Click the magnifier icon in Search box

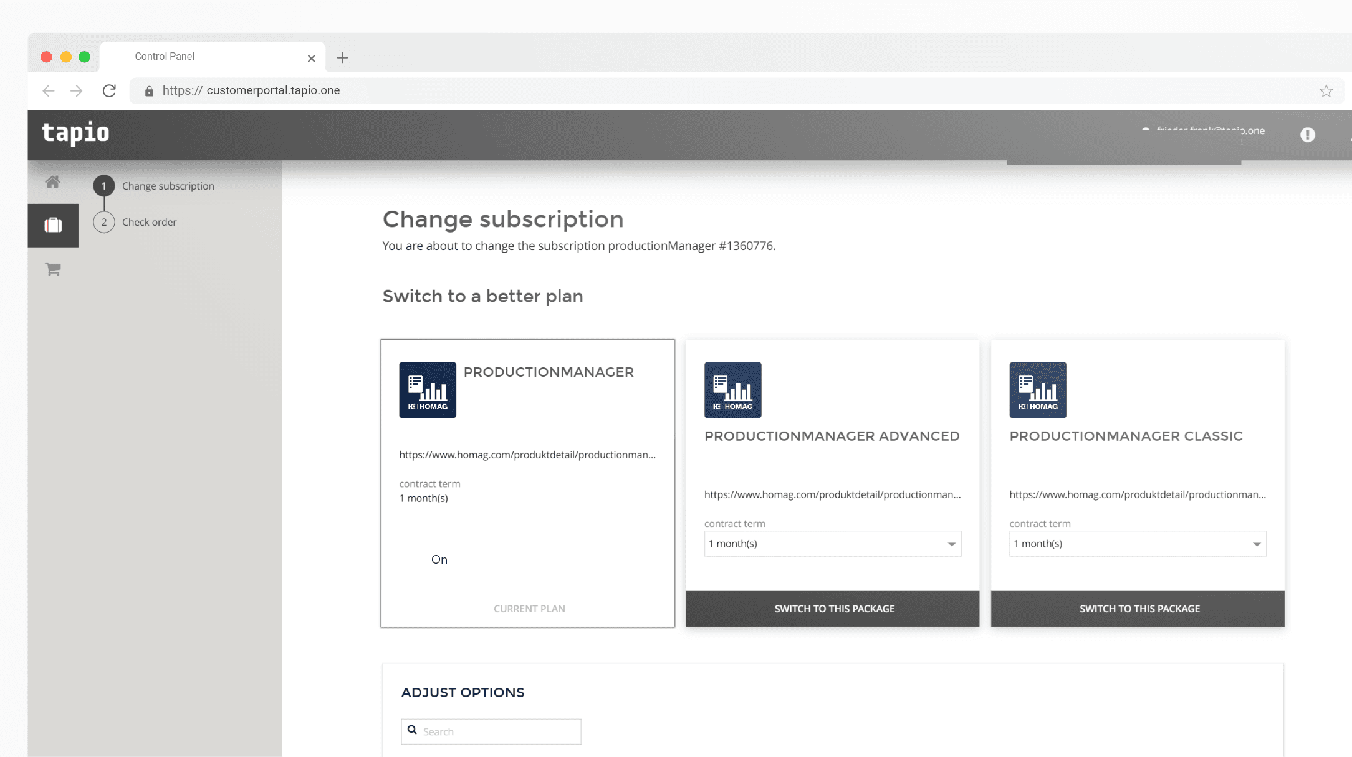[412, 730]
